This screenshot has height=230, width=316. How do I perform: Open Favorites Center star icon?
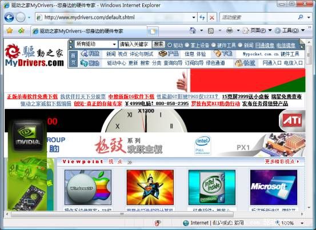coord(10,31)
